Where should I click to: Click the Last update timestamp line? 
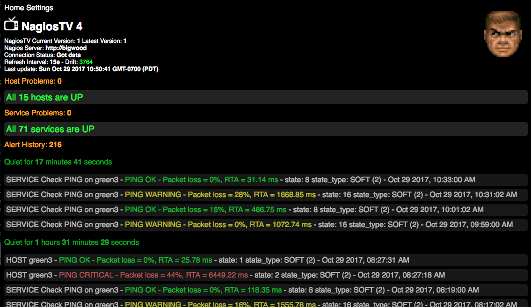point(81,69)
